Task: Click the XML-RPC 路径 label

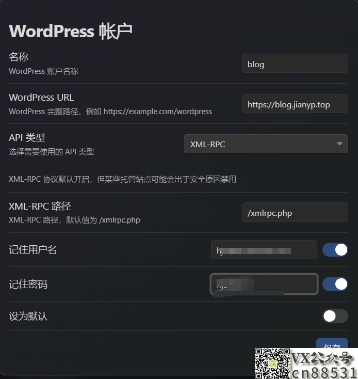Action: (40, 206)
